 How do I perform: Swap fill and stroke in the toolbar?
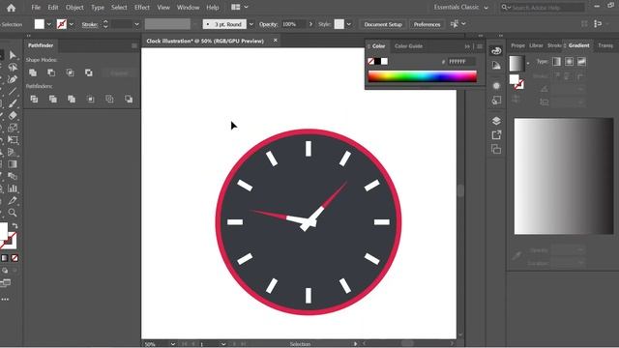tap(15, 226)
